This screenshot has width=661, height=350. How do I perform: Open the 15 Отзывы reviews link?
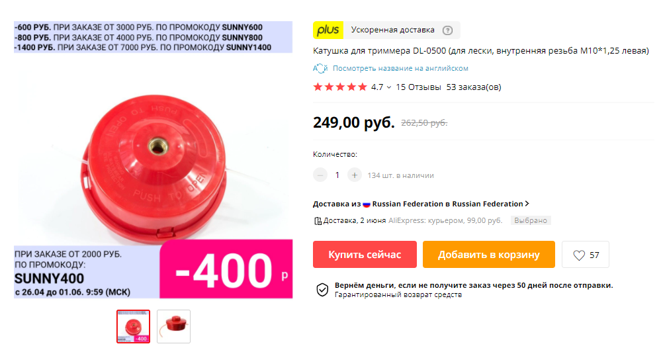(418, 87)
